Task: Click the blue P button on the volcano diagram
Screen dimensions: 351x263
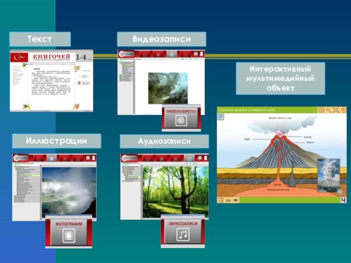Action: point(221,117)
